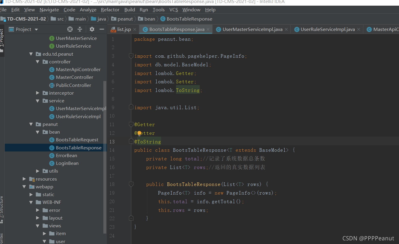This screenshot has width=399, height=244.
Task: Expand the layout folder
Action: [38, 218]
